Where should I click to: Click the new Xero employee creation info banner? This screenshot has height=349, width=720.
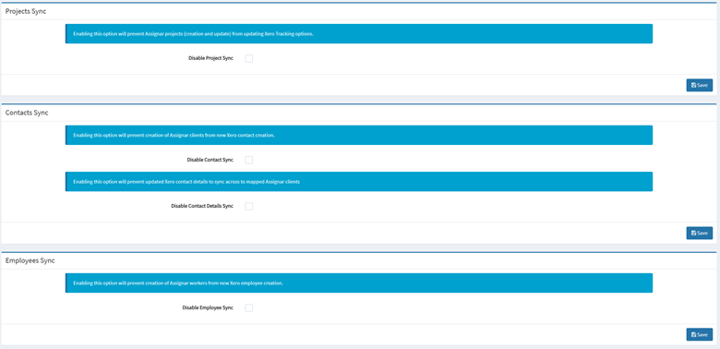coord(359,283)
